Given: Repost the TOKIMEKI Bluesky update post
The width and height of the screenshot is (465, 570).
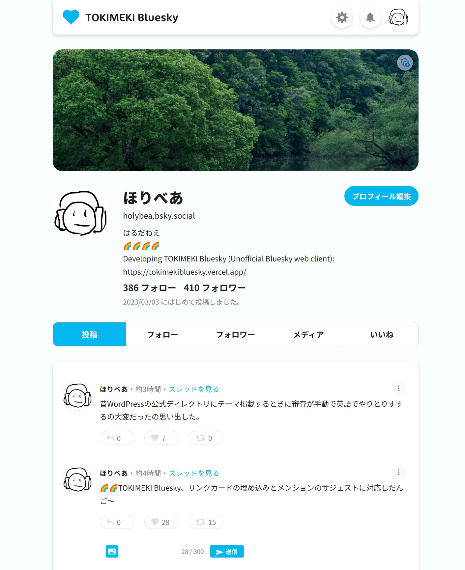Looking at the screenshot, I should click(206, 522).
